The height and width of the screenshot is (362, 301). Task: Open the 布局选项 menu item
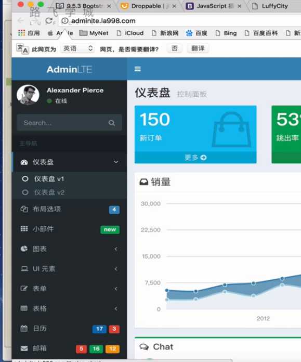tap(69, 209)
